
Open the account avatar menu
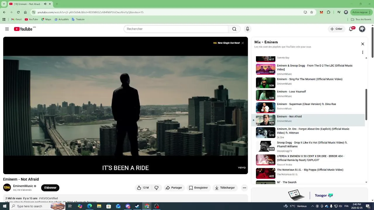tap(362, 29)
